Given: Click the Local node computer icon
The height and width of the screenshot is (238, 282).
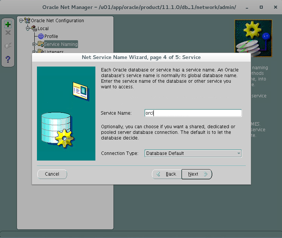Looking at the screenshot, I should (34, 28).
